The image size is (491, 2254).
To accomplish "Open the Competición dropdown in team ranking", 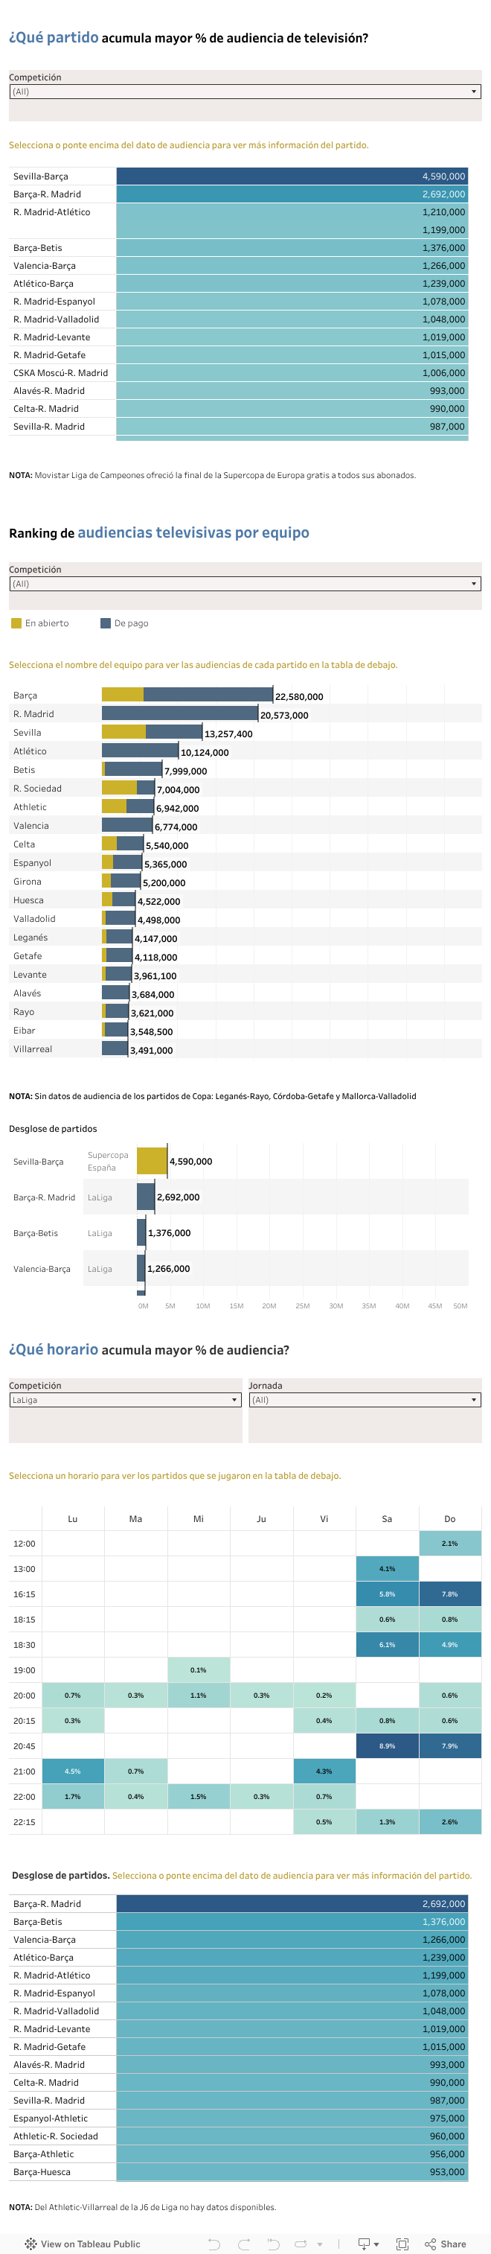I will click(x=245, y=584).
